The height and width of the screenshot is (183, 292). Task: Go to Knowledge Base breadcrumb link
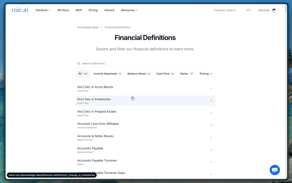point(88,27)
